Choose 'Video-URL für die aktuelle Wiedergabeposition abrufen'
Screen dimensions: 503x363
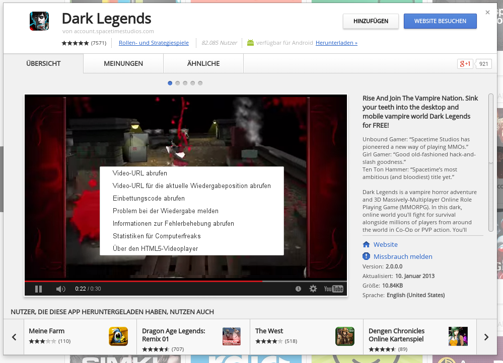pos(192,186)
